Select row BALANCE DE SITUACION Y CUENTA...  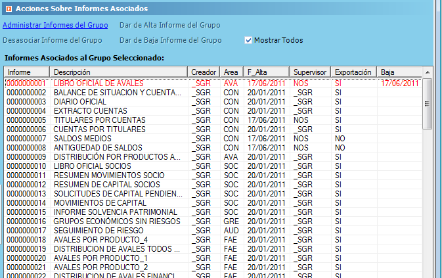coord(213,93)
